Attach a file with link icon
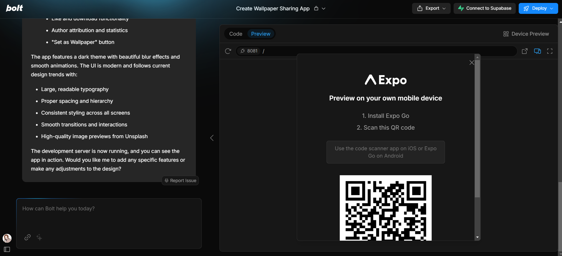562x256 pixels. click(27, 237)
